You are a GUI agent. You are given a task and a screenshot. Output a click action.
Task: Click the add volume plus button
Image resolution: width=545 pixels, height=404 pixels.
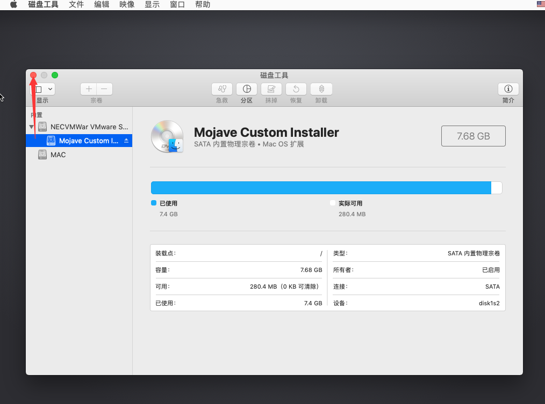[x=89, y=89]
